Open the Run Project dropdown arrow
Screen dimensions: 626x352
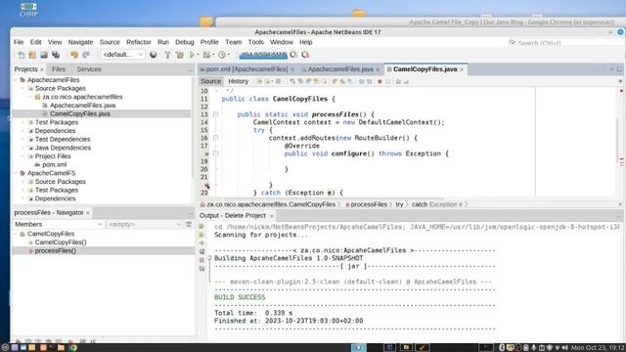(198, 55)
